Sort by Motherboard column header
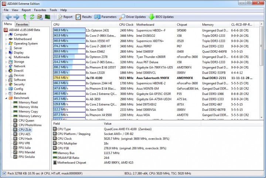266x178 pixels. coord(155,25)
